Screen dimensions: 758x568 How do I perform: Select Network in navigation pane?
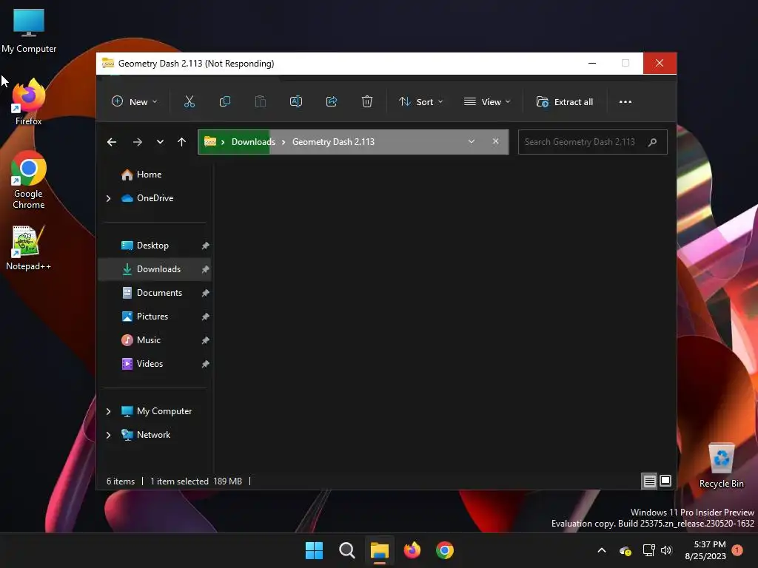point(153,435)
